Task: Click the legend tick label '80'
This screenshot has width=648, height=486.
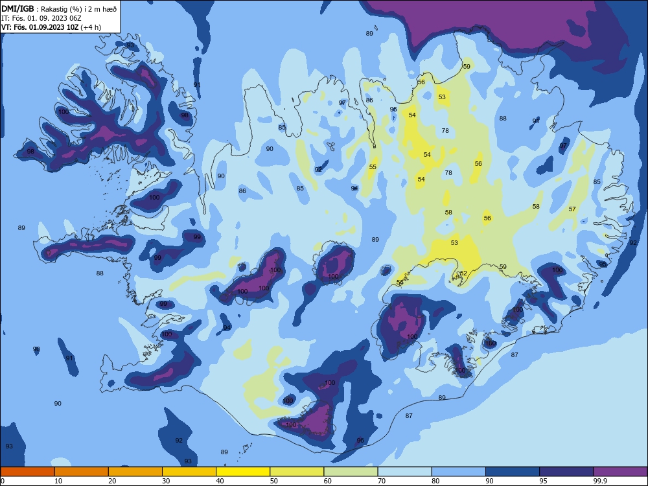Action: click(x=435, y=481)
